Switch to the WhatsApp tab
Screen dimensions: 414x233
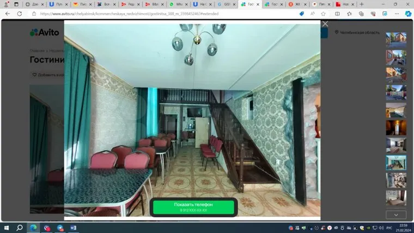tap(175, 4)
